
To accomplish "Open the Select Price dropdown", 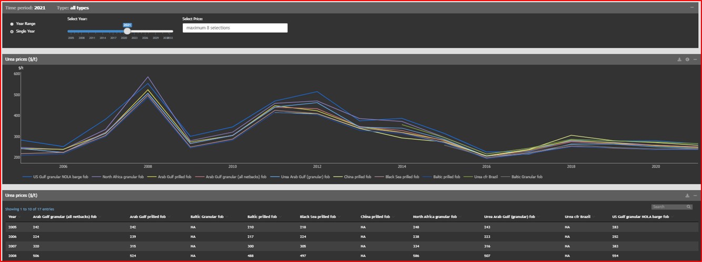I will point(235,28).
